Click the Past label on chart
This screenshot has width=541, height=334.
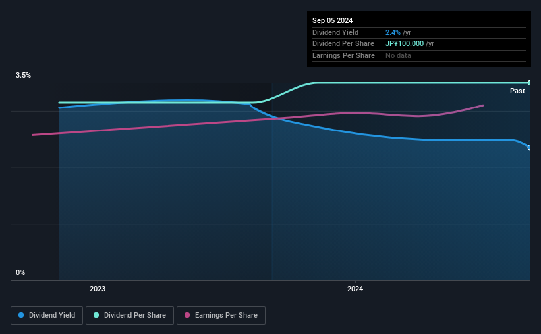click(x=517, y=91)
